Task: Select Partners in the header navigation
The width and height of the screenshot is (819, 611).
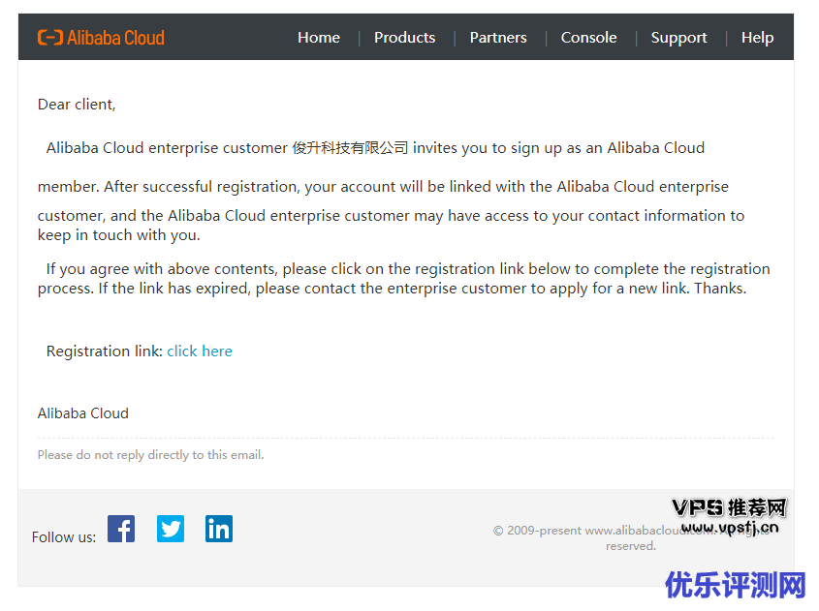Action: pyautogui.click(x=498, y=38)
